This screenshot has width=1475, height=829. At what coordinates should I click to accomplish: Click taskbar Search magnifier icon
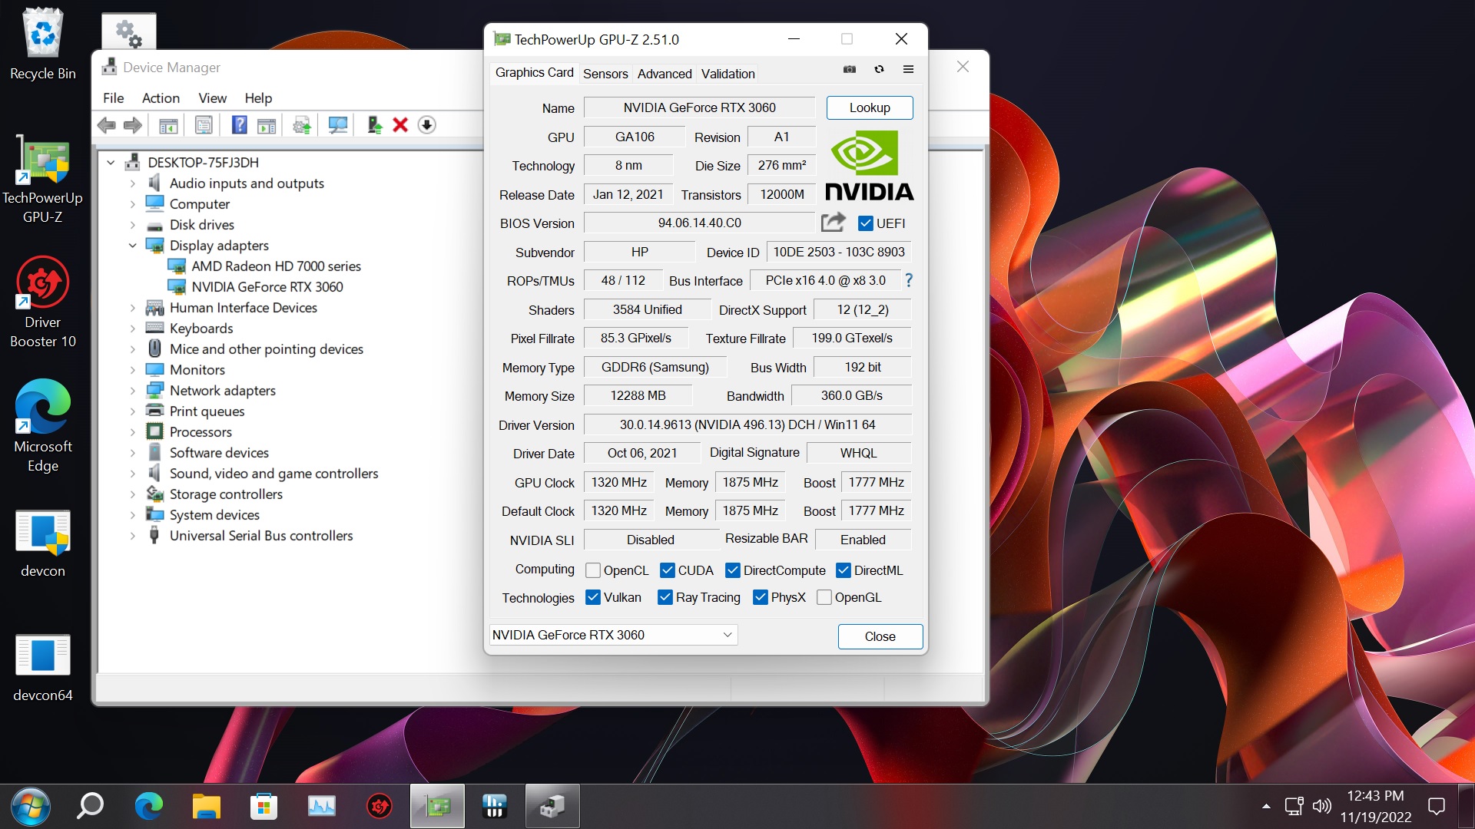click(91, 806)
